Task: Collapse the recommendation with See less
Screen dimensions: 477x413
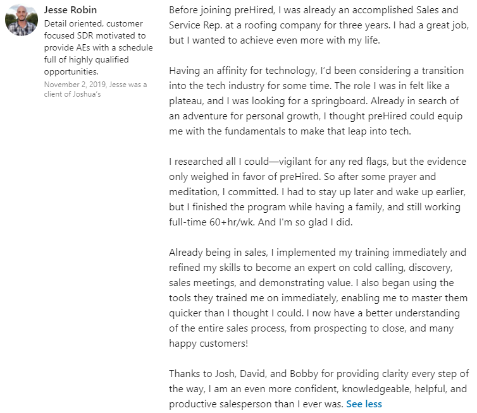Action: click(364, 404)
